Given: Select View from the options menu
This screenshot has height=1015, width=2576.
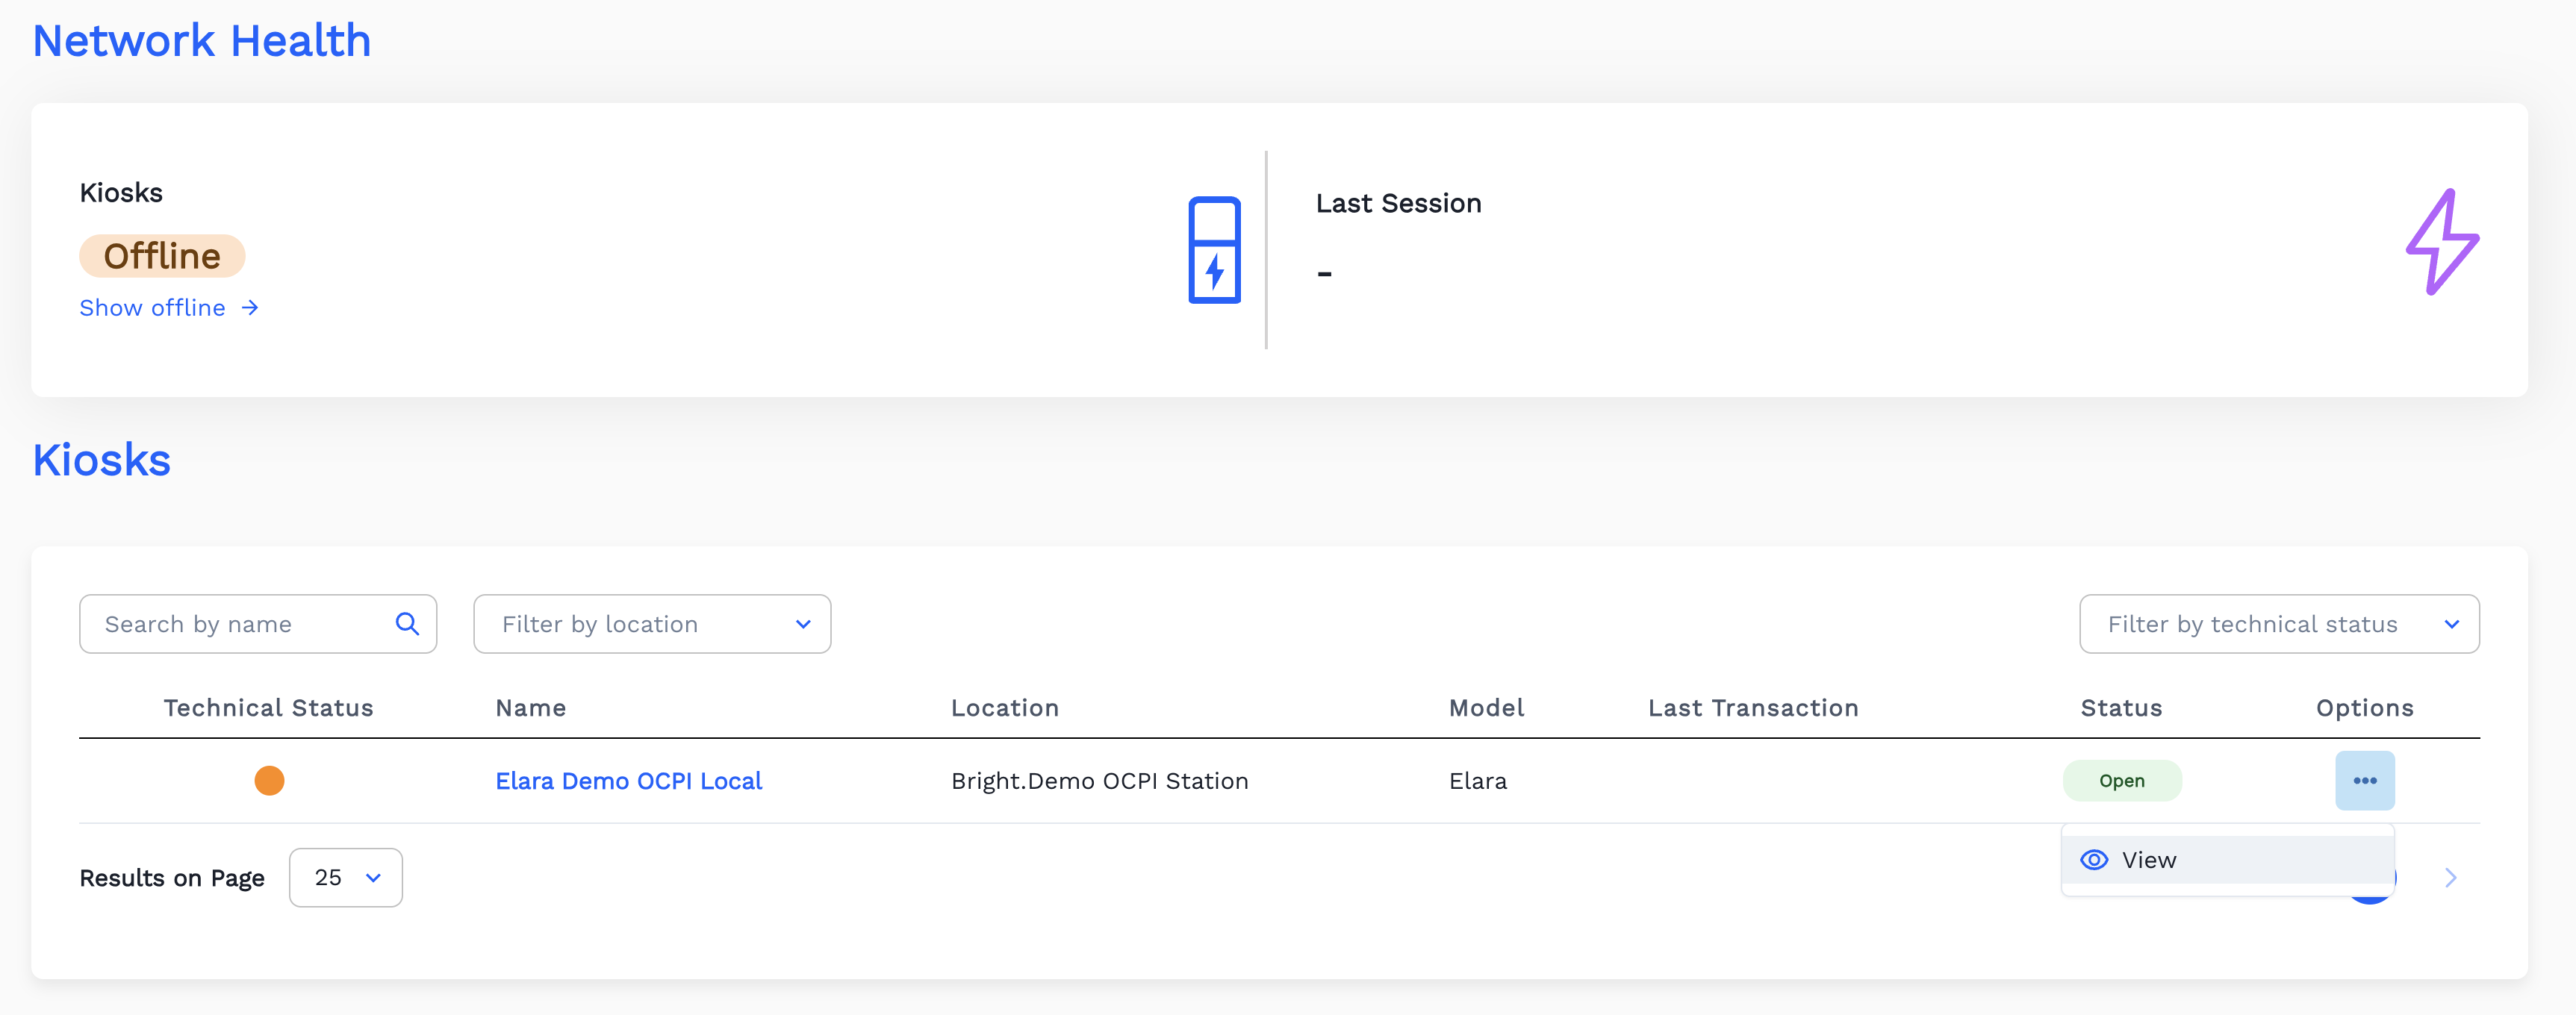Looking at the screenshot, I should (2150, 860).
